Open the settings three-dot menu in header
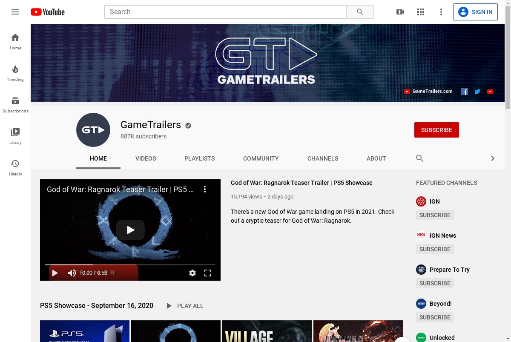 (441, 12)
